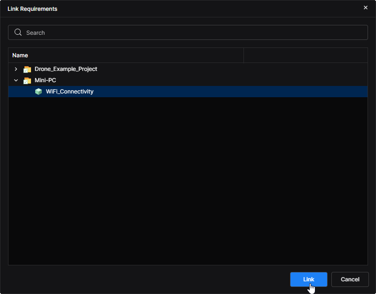Click the Link button
This screenshot has height=294, width=376.
(309, 279)
